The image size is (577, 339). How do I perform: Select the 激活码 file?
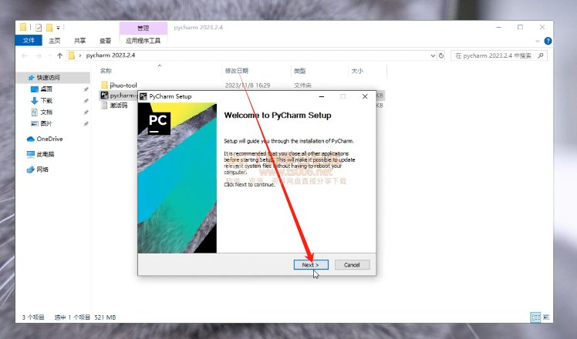119,106
